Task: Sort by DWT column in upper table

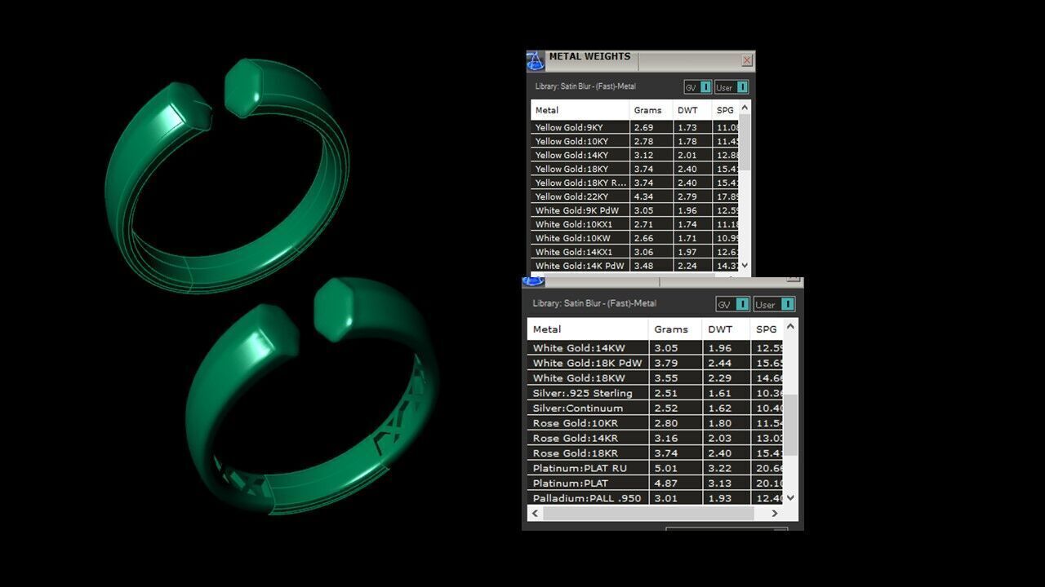Action: [x=692, y=110]
